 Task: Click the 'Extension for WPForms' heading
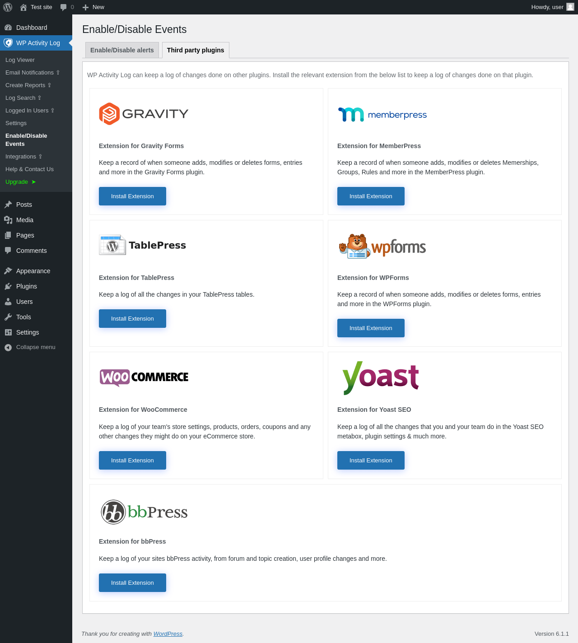pos(373,278)
